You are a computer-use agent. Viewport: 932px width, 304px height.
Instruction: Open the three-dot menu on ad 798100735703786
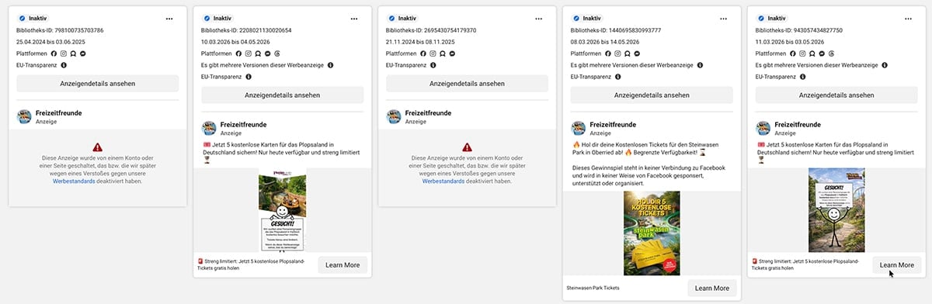[169, 18]
